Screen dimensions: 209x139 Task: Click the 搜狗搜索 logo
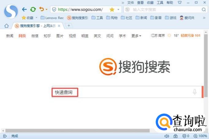135,67
